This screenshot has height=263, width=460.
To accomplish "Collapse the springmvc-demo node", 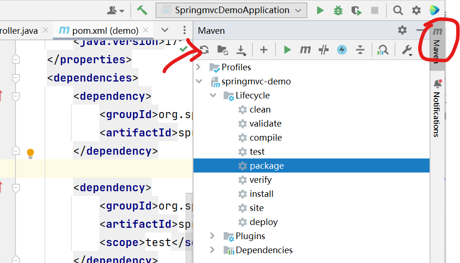I will pyautogui.click(x=199, y=81).
